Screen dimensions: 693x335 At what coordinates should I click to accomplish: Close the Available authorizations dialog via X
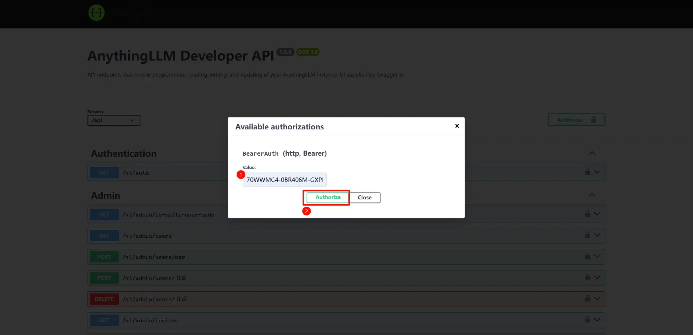(457, 126)
